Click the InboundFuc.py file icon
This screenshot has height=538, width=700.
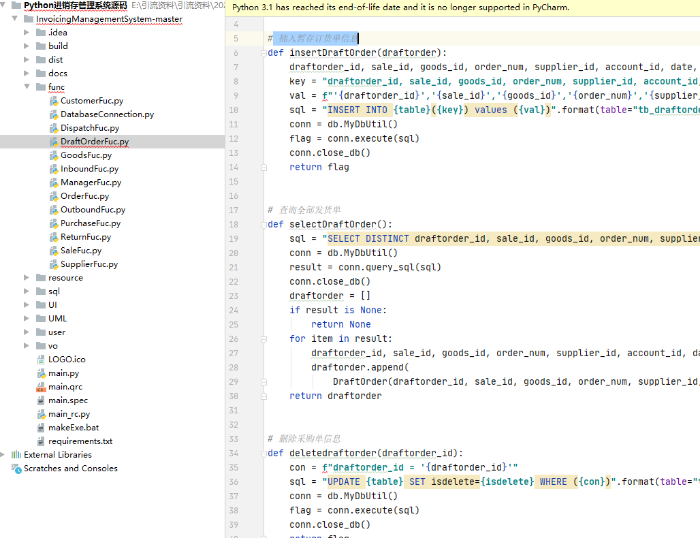(x=54, y=169)
